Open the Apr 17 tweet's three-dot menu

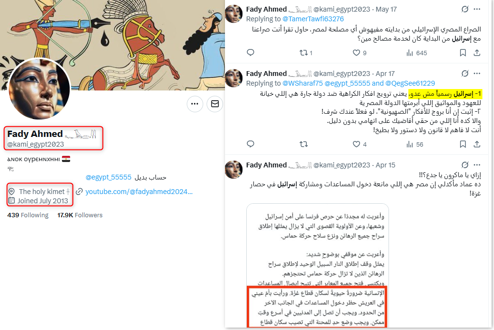pos(477,74)
